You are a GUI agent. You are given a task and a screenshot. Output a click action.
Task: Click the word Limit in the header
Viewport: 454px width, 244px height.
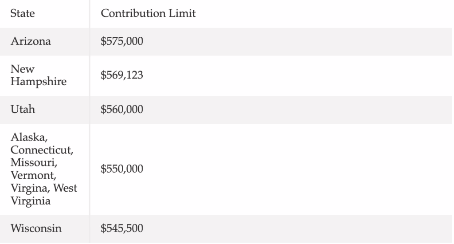[x=183, y=13]
